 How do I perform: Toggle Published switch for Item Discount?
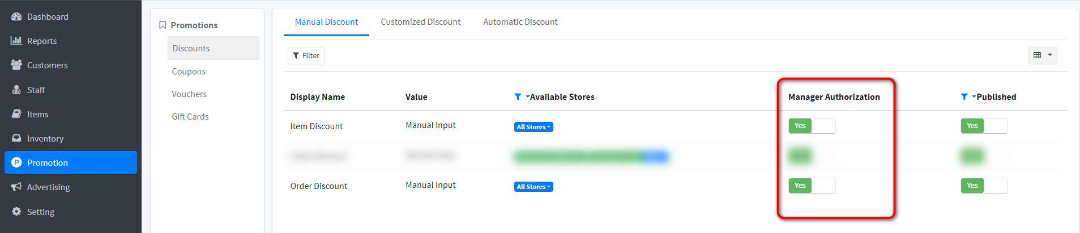984,126
